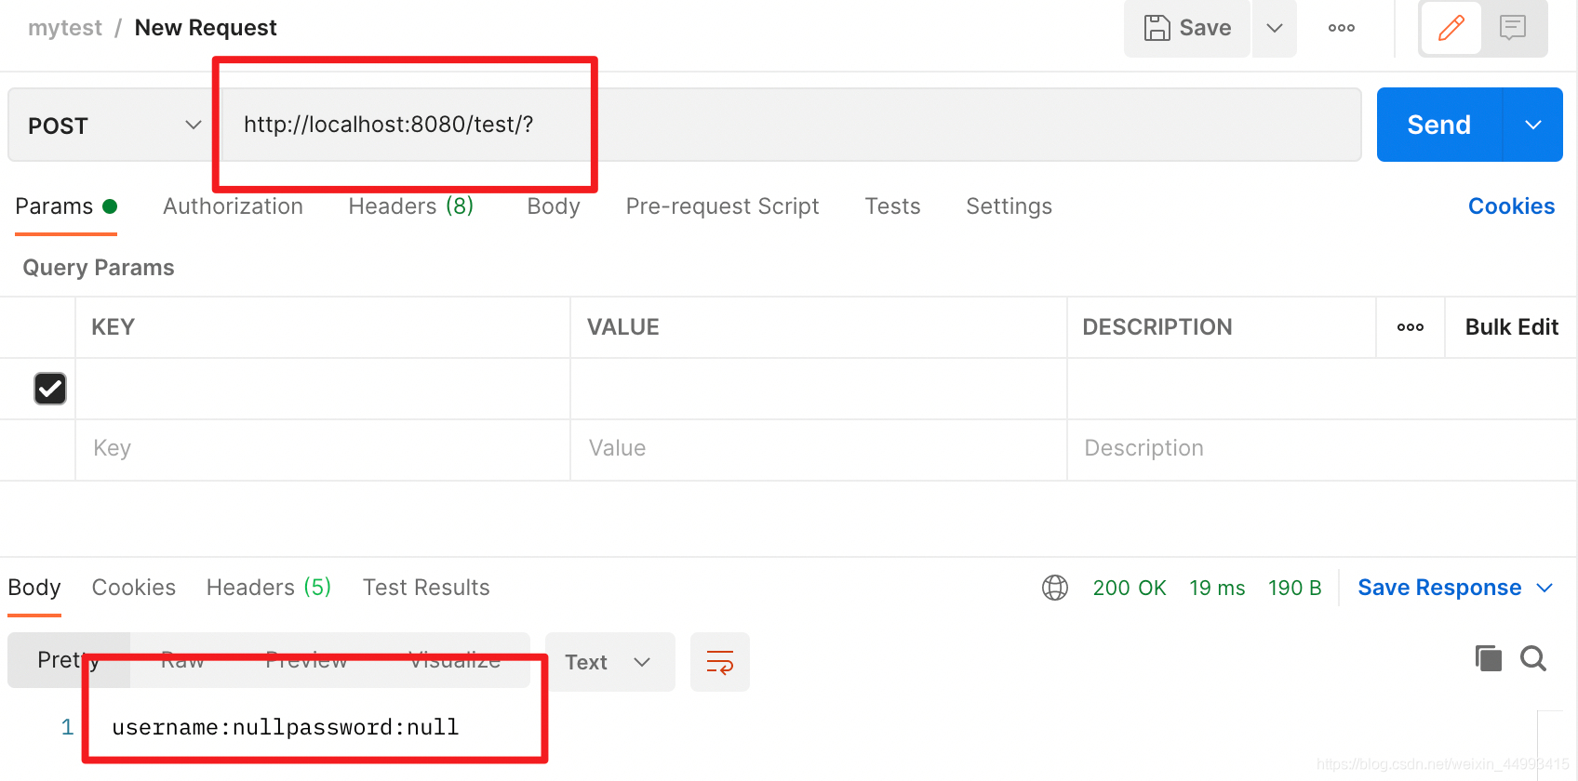Image resolution: width=1578 pixels, height=781 pixels.
Task: Open the Text format dropdown
Action: click(x=608, y=662)
